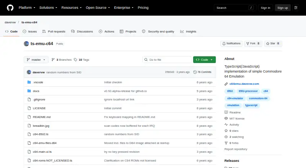Open GitHub home via Octocat logo

tap(10, 8)
